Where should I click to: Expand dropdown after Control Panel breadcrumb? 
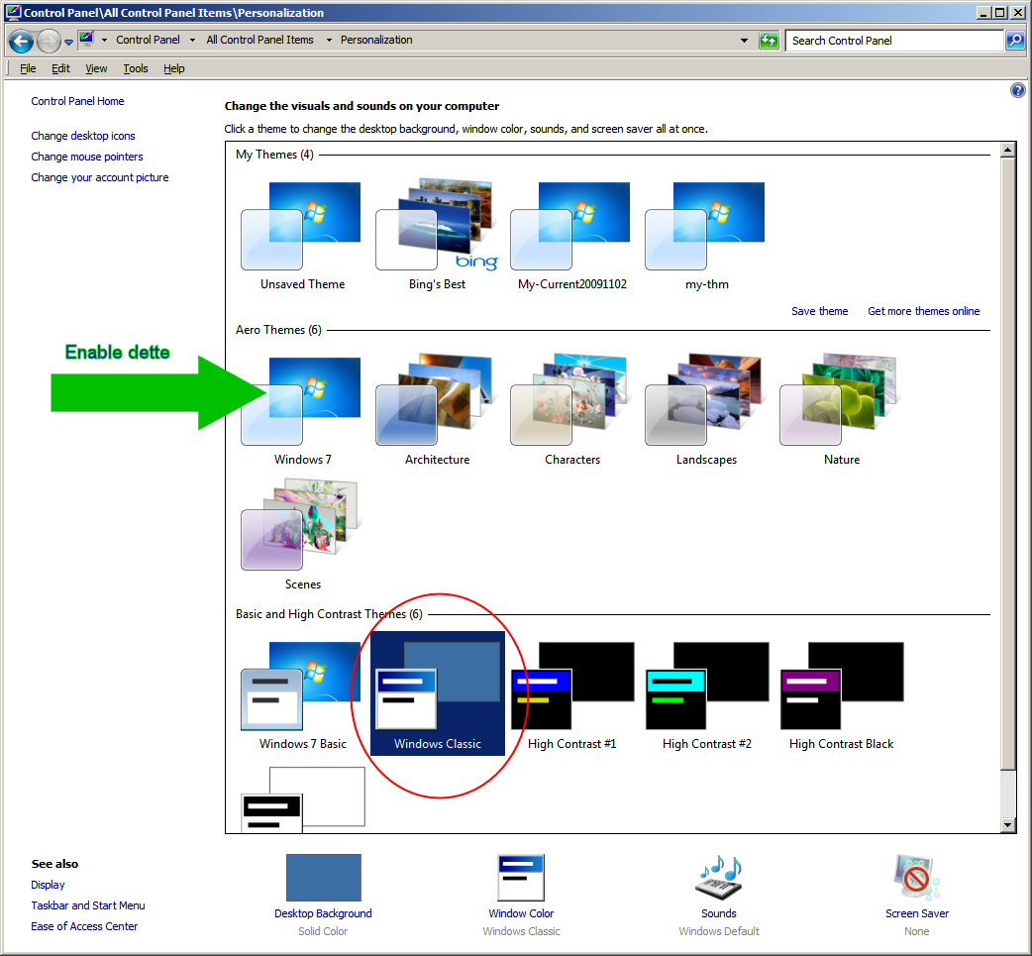(192, 41)
